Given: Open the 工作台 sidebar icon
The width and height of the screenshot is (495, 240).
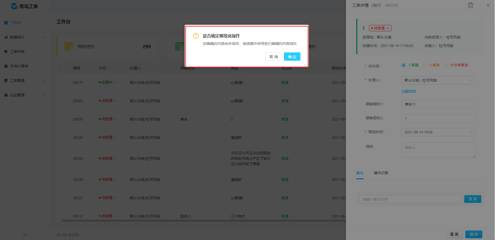Looking at the screenshot, I should (6, 23).
